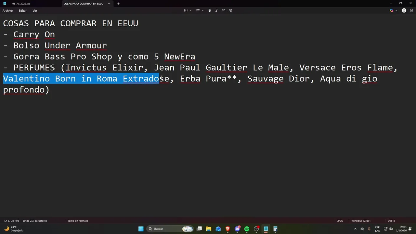Open the account profile icon

click(404, 10)
